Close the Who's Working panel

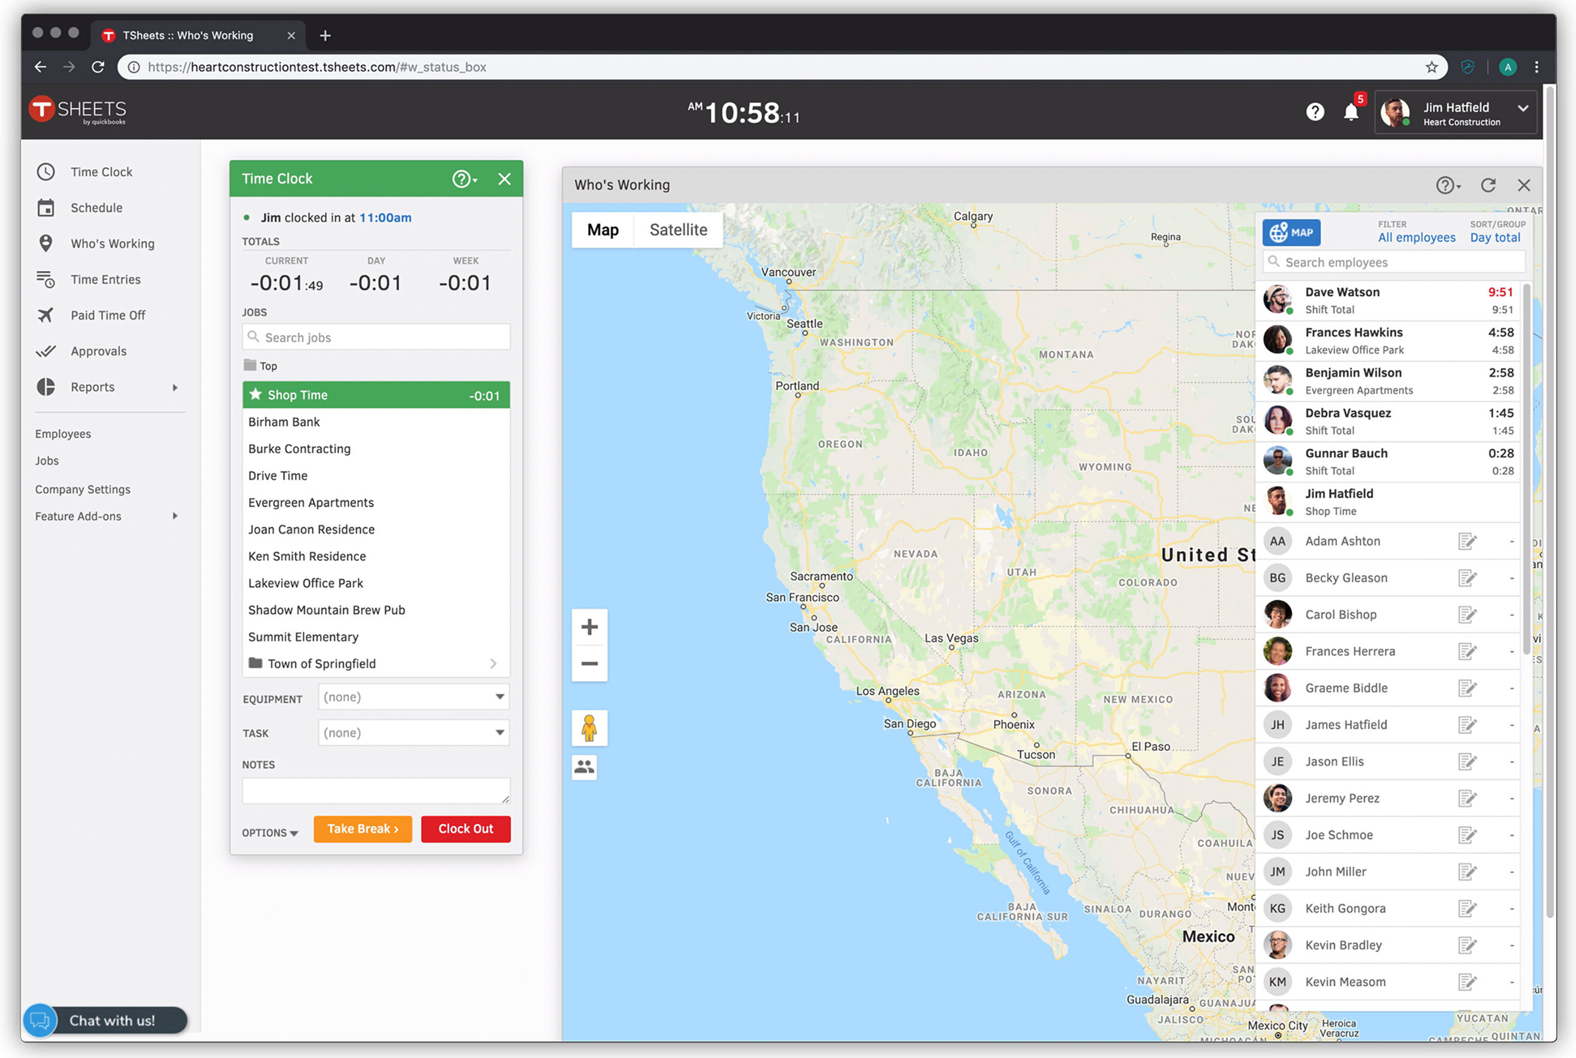click(x=1523, y=185)
